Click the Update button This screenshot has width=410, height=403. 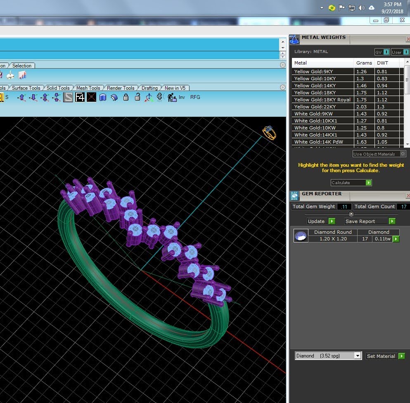tap(321, 221)
